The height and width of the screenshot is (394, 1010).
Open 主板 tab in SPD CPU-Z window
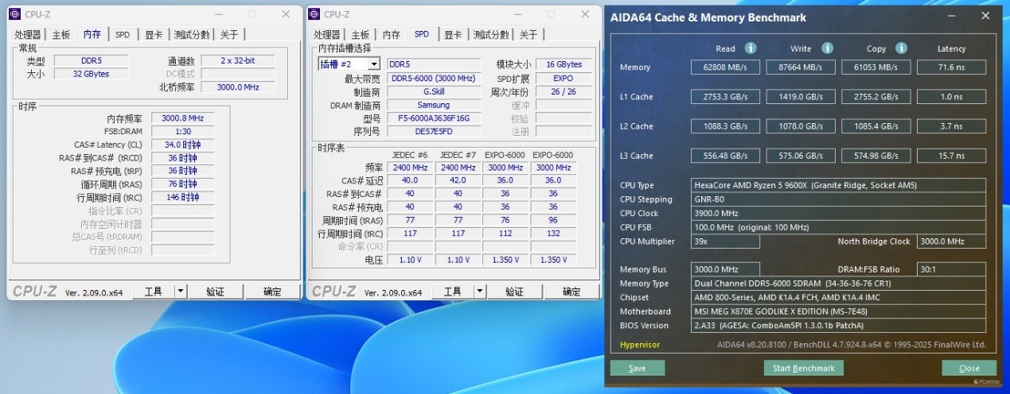point(361,35)
